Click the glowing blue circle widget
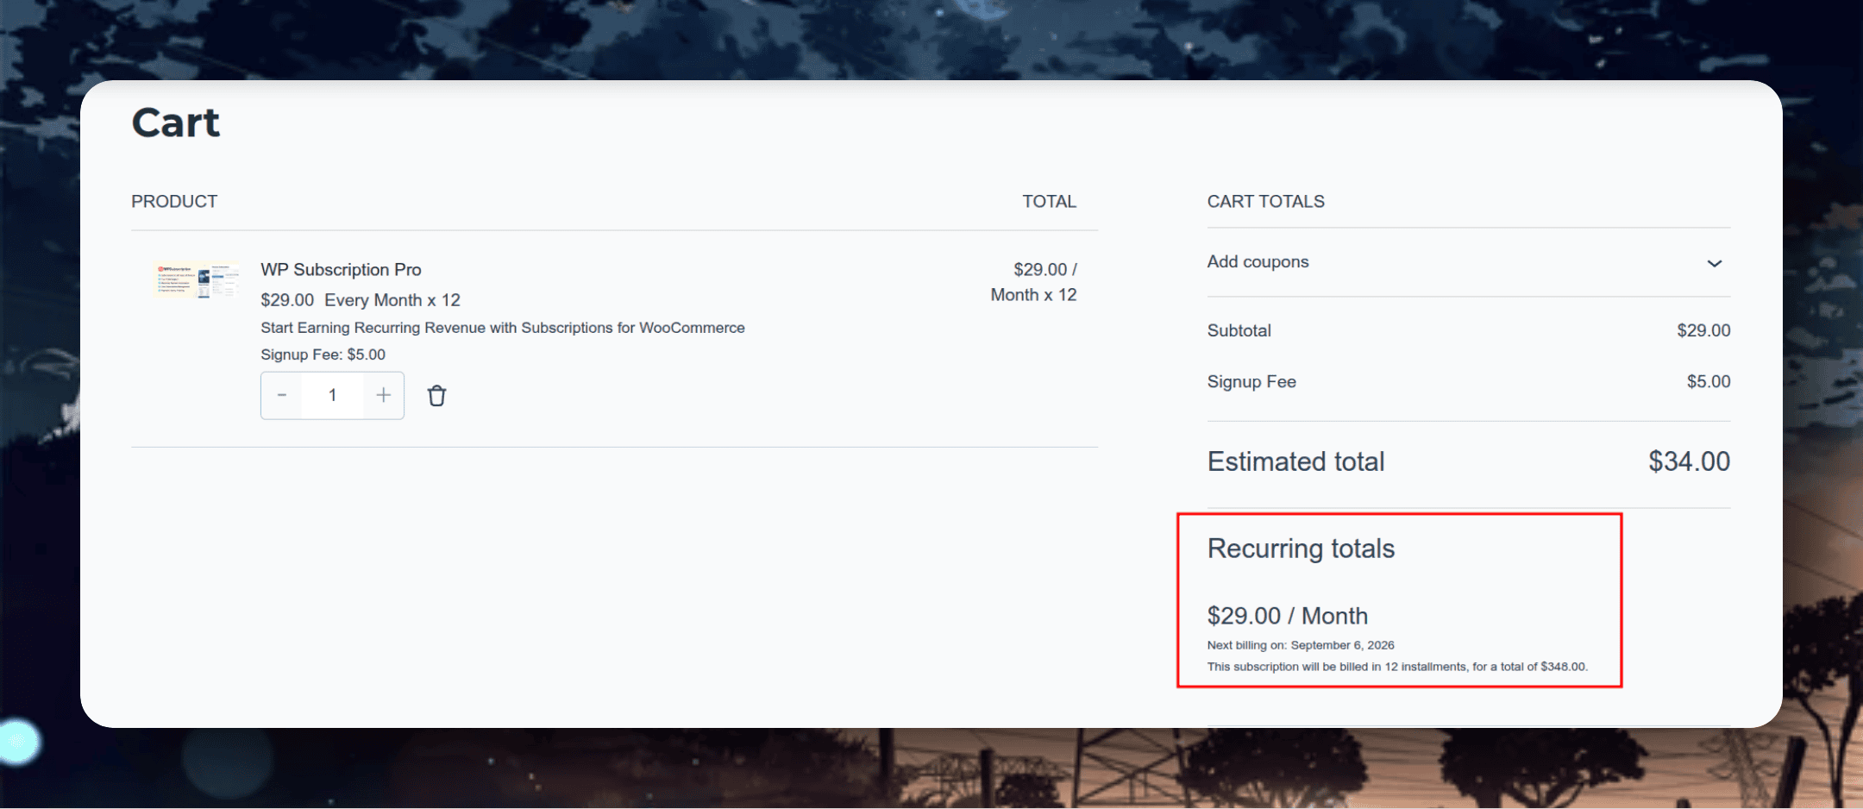Screen dimensions: 1863x809 [17, 741]
